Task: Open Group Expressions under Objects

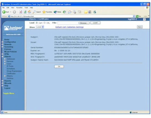Action: 14,71
